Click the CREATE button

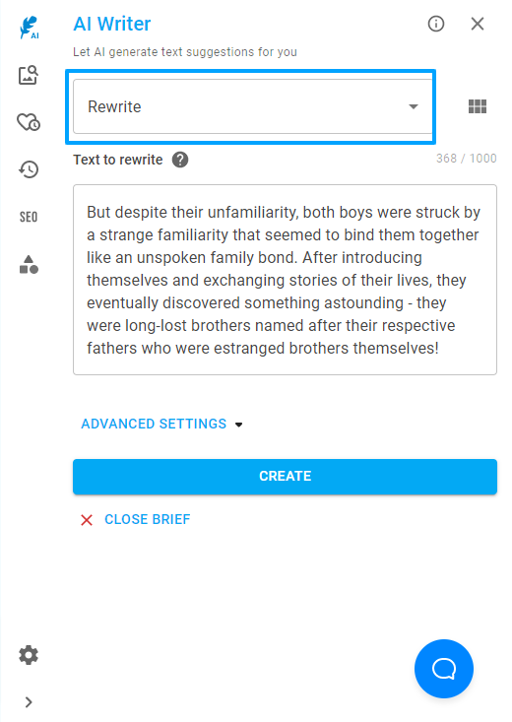285,477
